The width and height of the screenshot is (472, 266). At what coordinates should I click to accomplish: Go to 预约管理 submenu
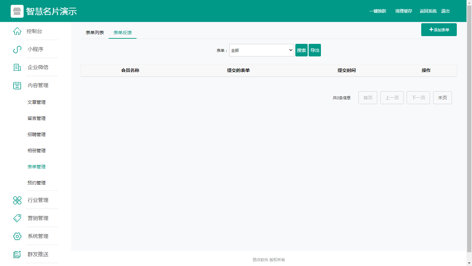point(37,183)
